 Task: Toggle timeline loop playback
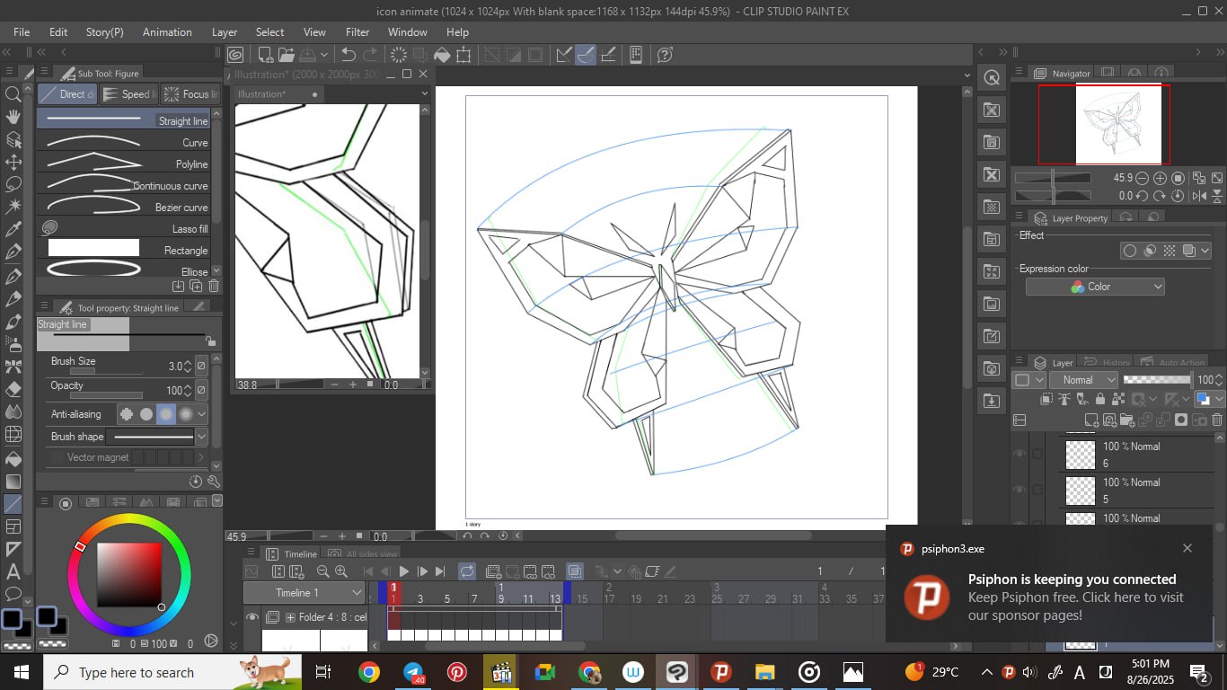click(x=467, y=571)
